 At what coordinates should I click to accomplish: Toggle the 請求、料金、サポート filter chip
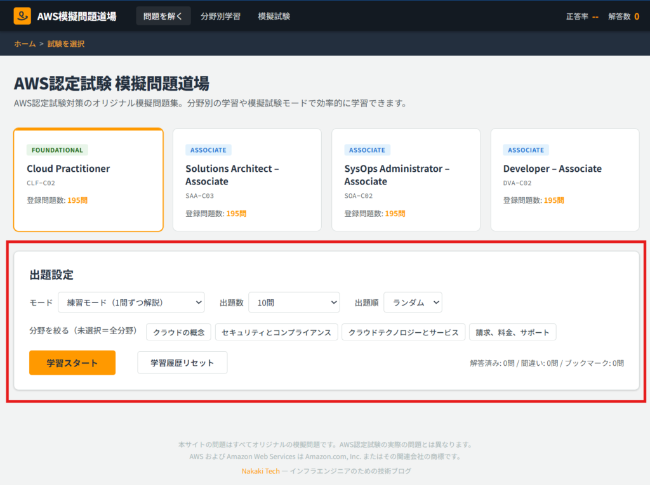(x=513, y=332)
